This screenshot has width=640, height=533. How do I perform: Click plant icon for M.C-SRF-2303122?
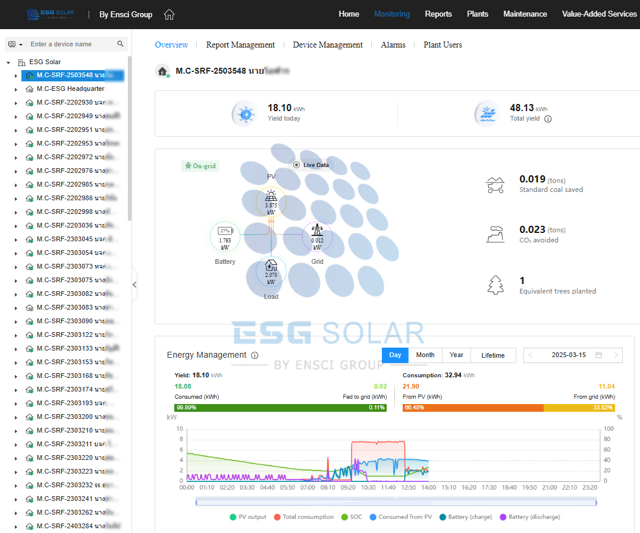click(29, 335)
